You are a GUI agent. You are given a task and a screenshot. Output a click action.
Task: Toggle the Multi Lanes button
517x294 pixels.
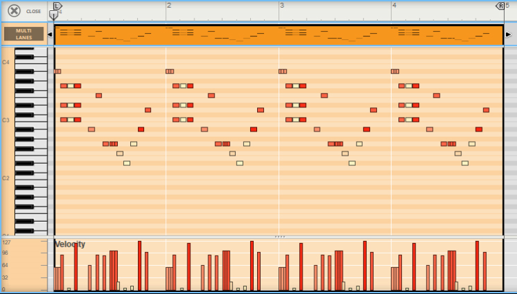(x=24, y=34)
